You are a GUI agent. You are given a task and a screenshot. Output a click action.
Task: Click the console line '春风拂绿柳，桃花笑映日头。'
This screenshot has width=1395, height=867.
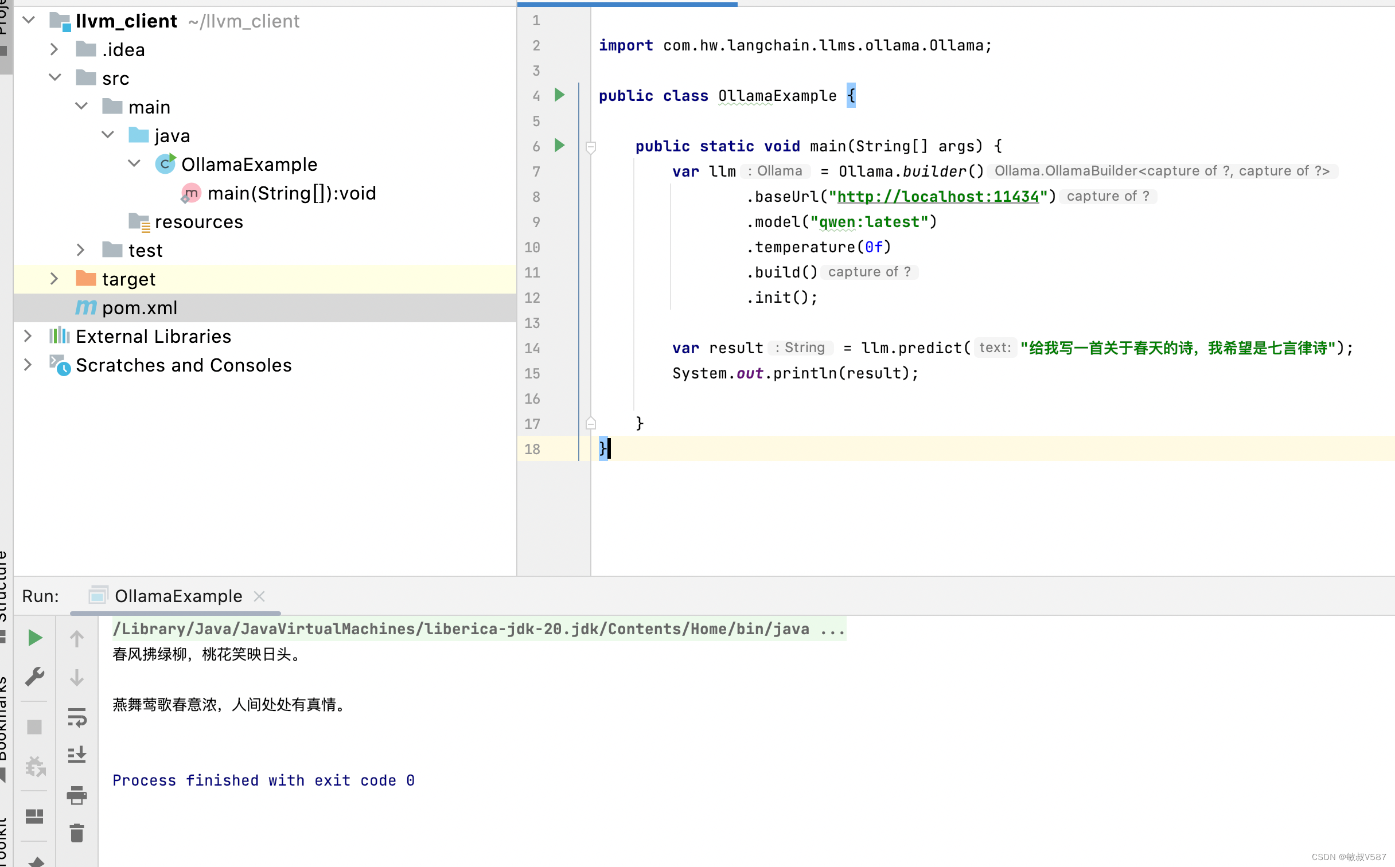click(x=208, y=654)
